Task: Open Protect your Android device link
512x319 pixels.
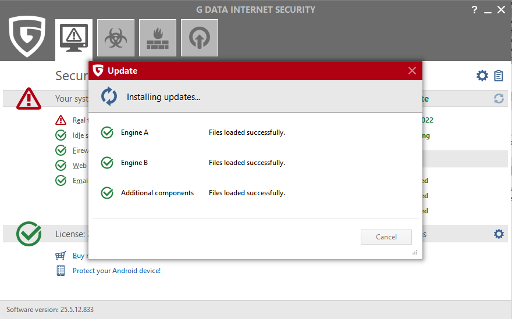Action: [x=116, y=270]
